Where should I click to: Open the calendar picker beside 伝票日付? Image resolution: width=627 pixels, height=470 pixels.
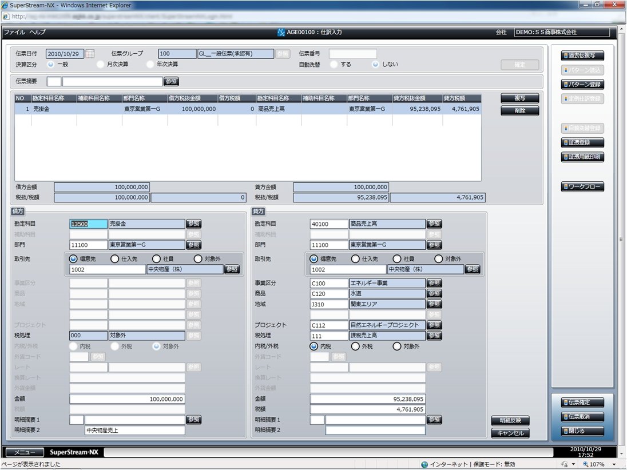[x=90, y=54]
